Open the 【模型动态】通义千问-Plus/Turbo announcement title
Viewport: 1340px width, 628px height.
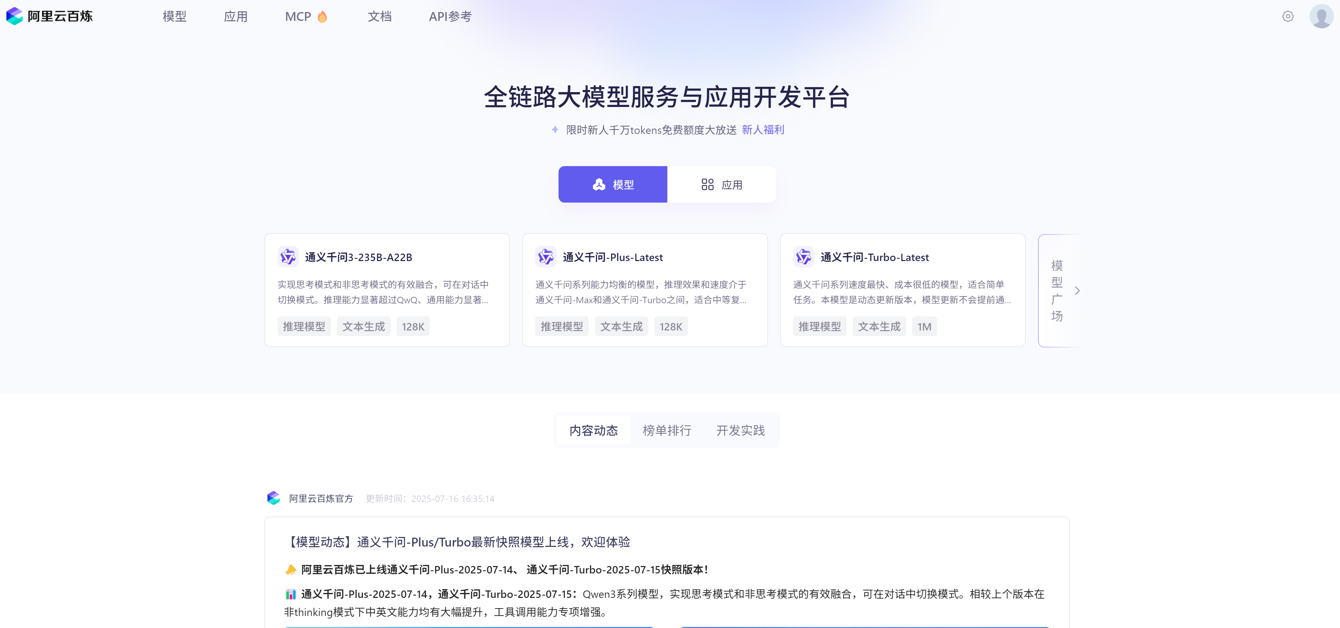(457, 542)
